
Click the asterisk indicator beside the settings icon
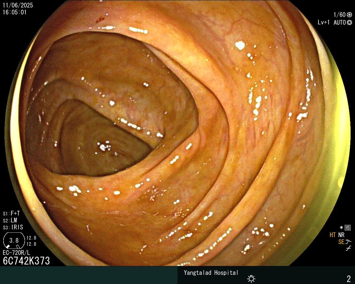[x=341, y=228]
